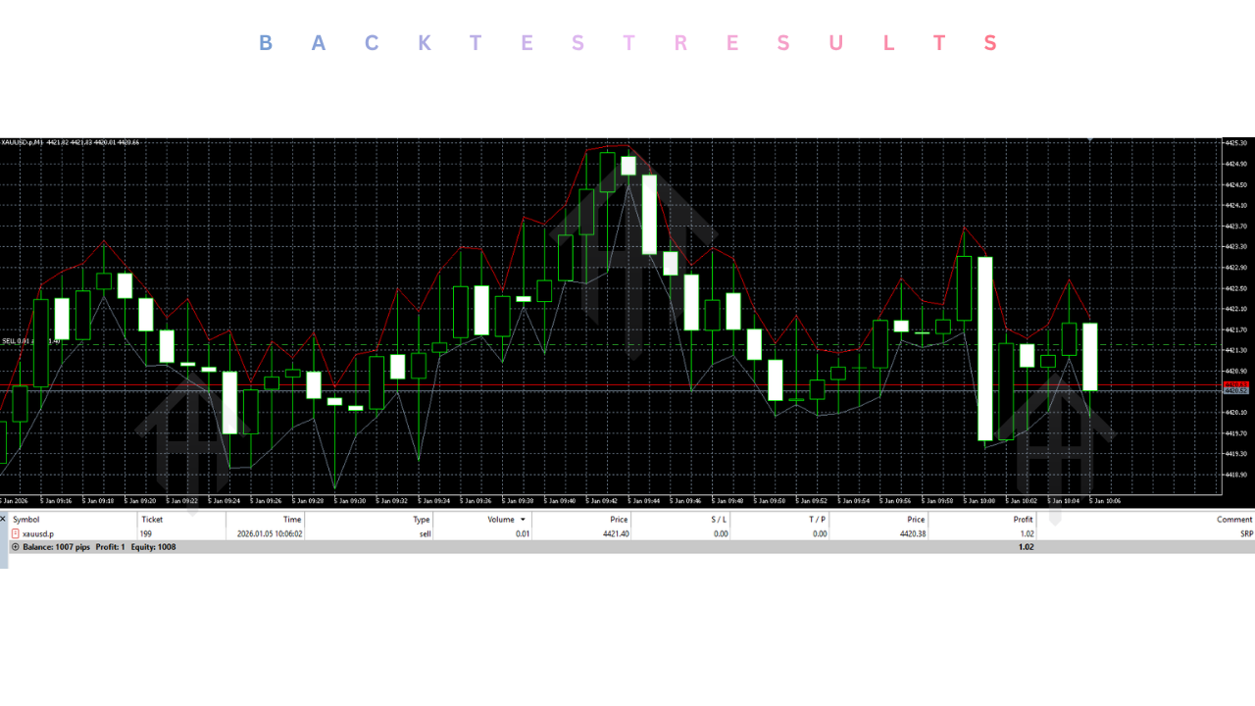Click the Price header above 4420.38
Image resolution: width=1255 pixels, height=706 pixels.
pos(915,520)
